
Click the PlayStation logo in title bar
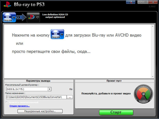(7, 5)
